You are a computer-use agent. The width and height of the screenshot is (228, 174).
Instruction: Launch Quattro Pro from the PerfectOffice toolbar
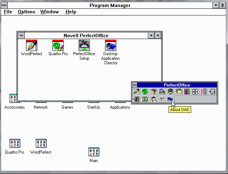point(145,91)
